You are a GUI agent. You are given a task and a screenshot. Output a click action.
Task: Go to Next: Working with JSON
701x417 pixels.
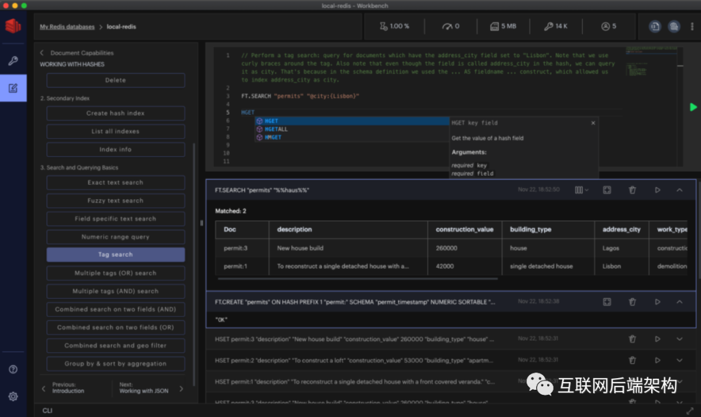point(151,388)
